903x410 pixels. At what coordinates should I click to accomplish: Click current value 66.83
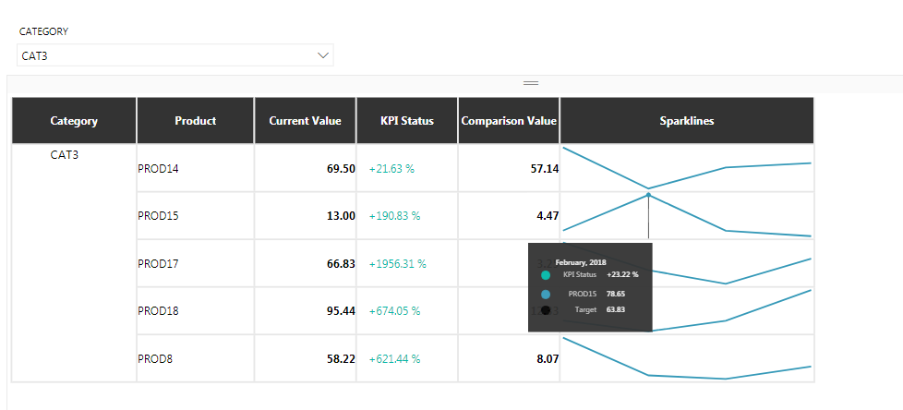pyautogui.click(x=341, y=264)
